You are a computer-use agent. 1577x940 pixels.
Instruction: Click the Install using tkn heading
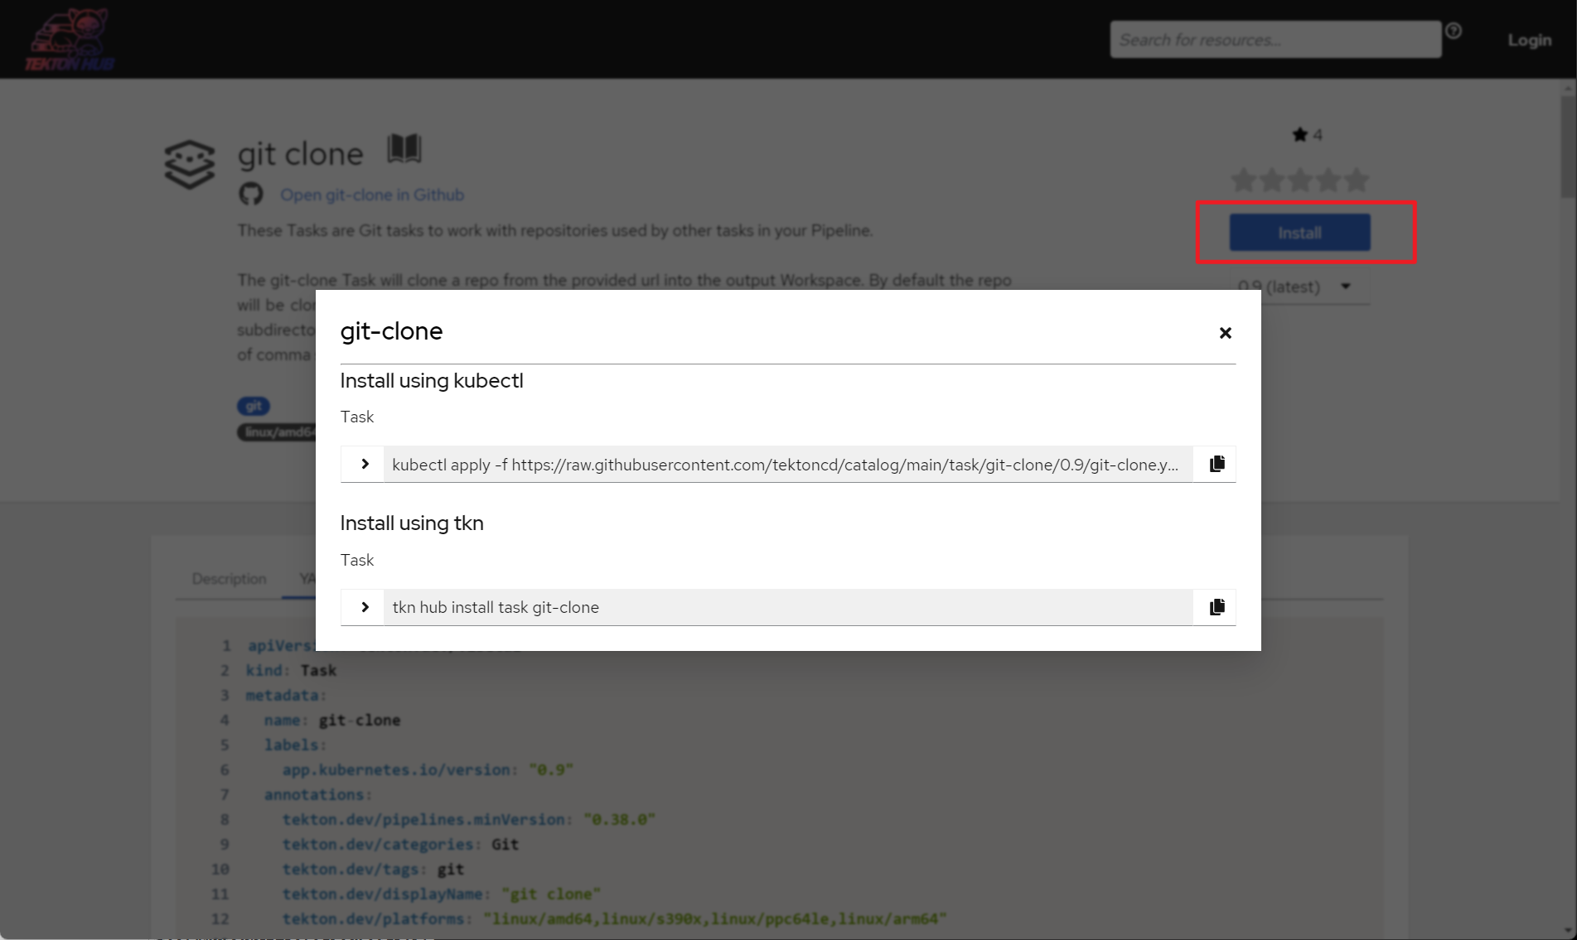click(x=412, y=523)
